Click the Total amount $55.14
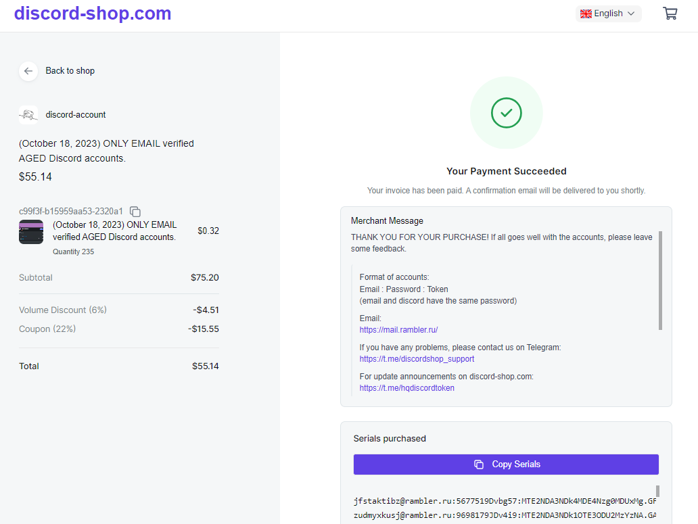Viewport: 698px width, 524px height. point(205,366)
